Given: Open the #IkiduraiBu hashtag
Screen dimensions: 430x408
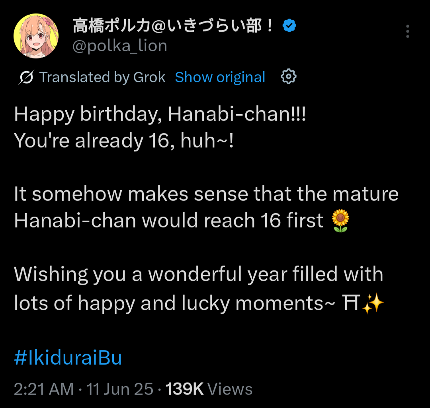Looking at the screenshot, I should coord(68,357).
